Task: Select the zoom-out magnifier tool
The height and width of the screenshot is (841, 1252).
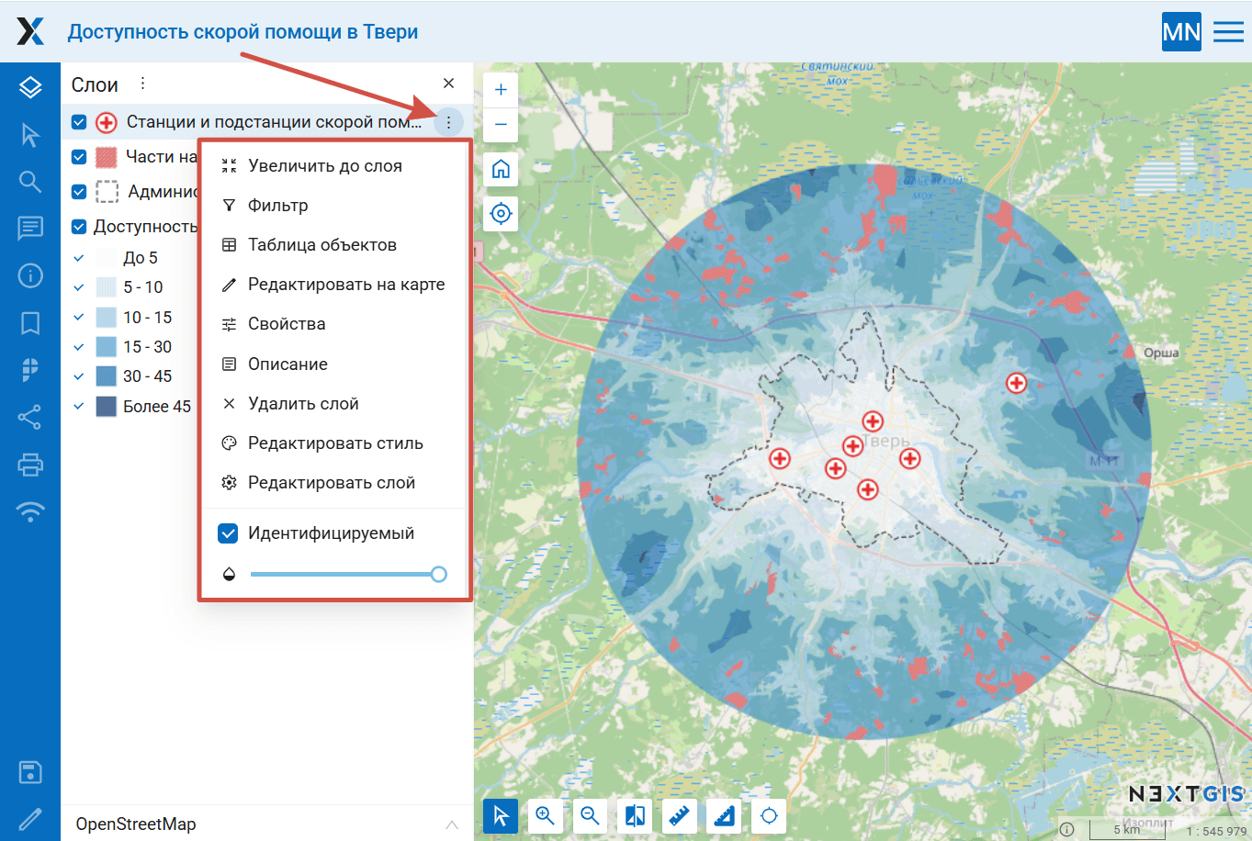Action: pyautogui.click(x=590, y=815)
